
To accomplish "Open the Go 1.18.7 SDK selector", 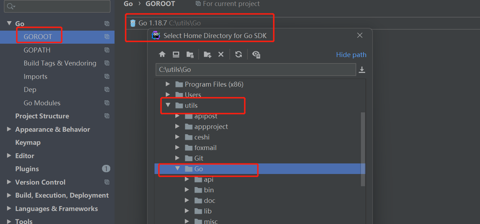I will tap(302, 23).
